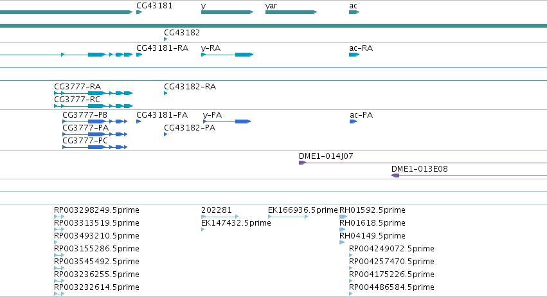
Task: Click the 202281 feature arrow glyph
Action: coord(220,217)
